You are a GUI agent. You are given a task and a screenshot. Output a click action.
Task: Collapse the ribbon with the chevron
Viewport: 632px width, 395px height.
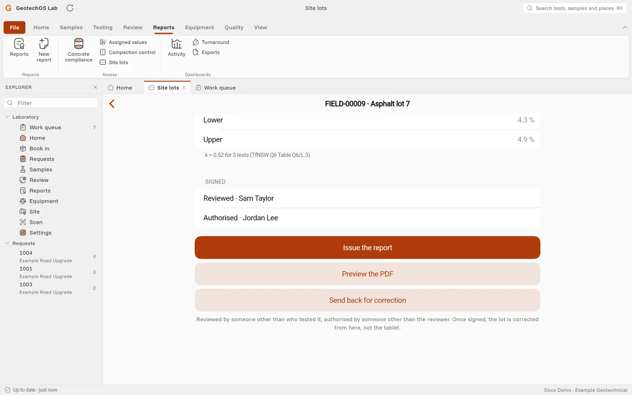coord(624,27)
